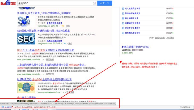Click 评价 link beside V3 badge
Image resolution: width=194 pixels, height=110 pixels.
[x=68, y=26]
